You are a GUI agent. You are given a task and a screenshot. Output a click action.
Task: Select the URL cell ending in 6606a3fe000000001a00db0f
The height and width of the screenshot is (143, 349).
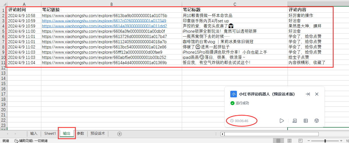click(x=112, y=31)
